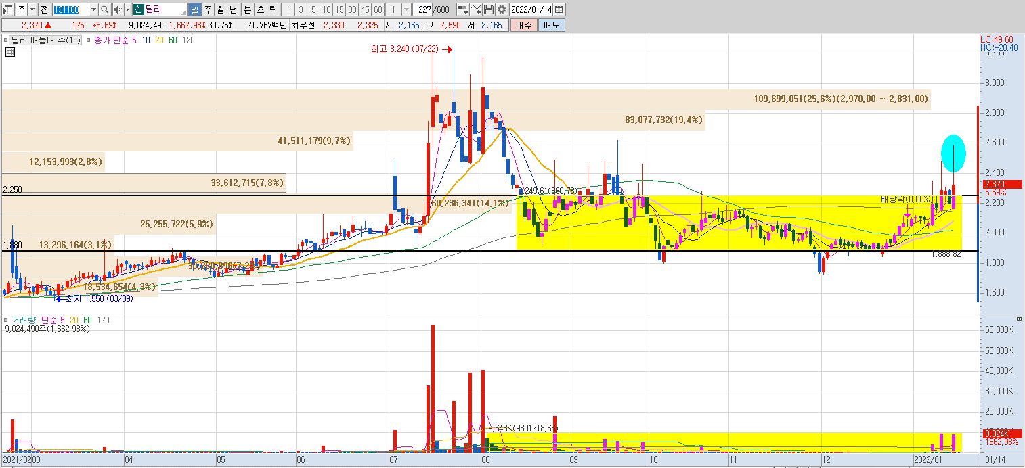
Task: Select 분 minute period button
Action: [x=247, y=9]
